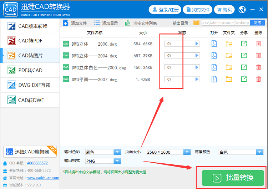
Task: Open folder icon for DWG立体白色——2000.dwg
Action: coord(229,67)
